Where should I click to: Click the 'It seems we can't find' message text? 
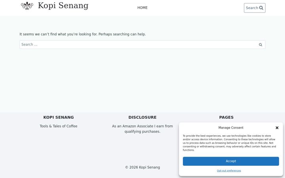click(x=83, y=34)
